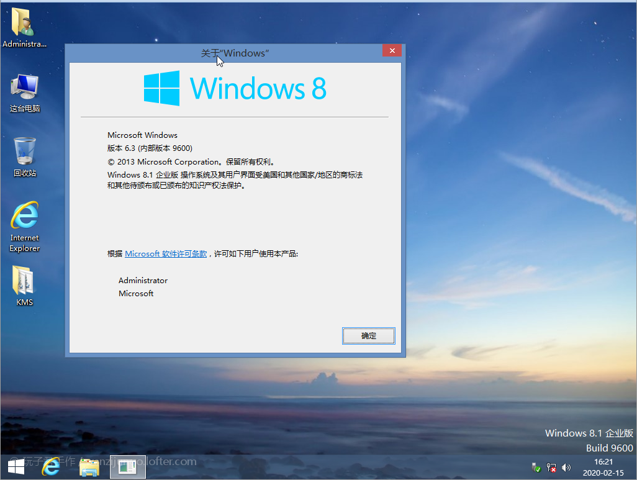Click the tray icon with green checkmark
637x480 pixels.
click(x=536, y=467)
